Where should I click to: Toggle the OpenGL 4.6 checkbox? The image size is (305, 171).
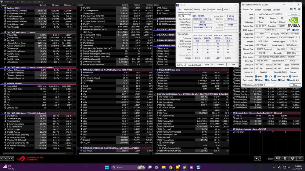click(288, 80)
